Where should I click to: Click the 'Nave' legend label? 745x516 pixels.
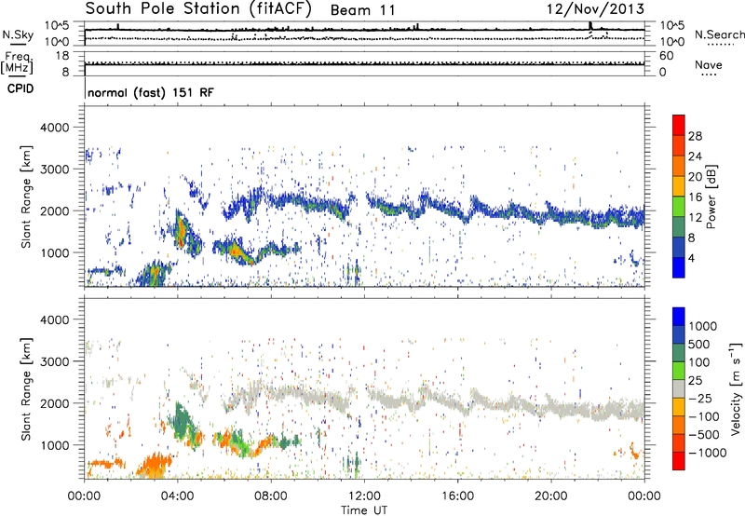(709, 65)
